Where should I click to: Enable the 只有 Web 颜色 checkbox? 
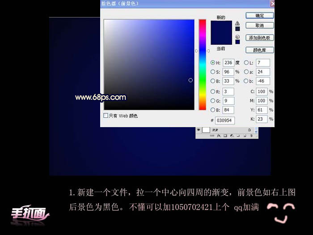point(106,115)
